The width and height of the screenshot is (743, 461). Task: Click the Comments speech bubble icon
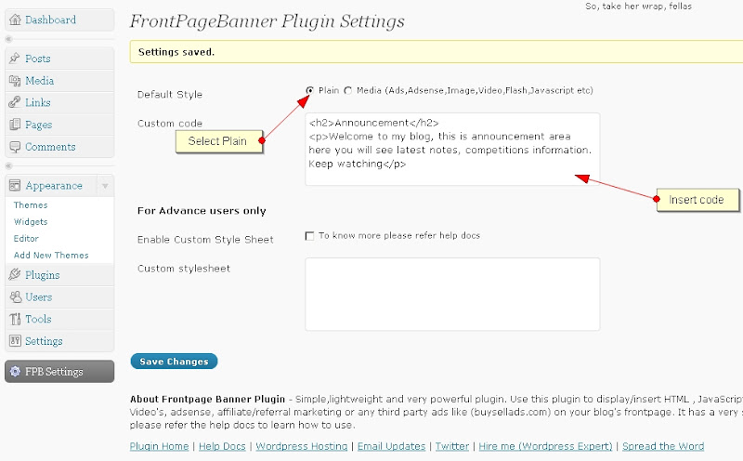[15, 147]
